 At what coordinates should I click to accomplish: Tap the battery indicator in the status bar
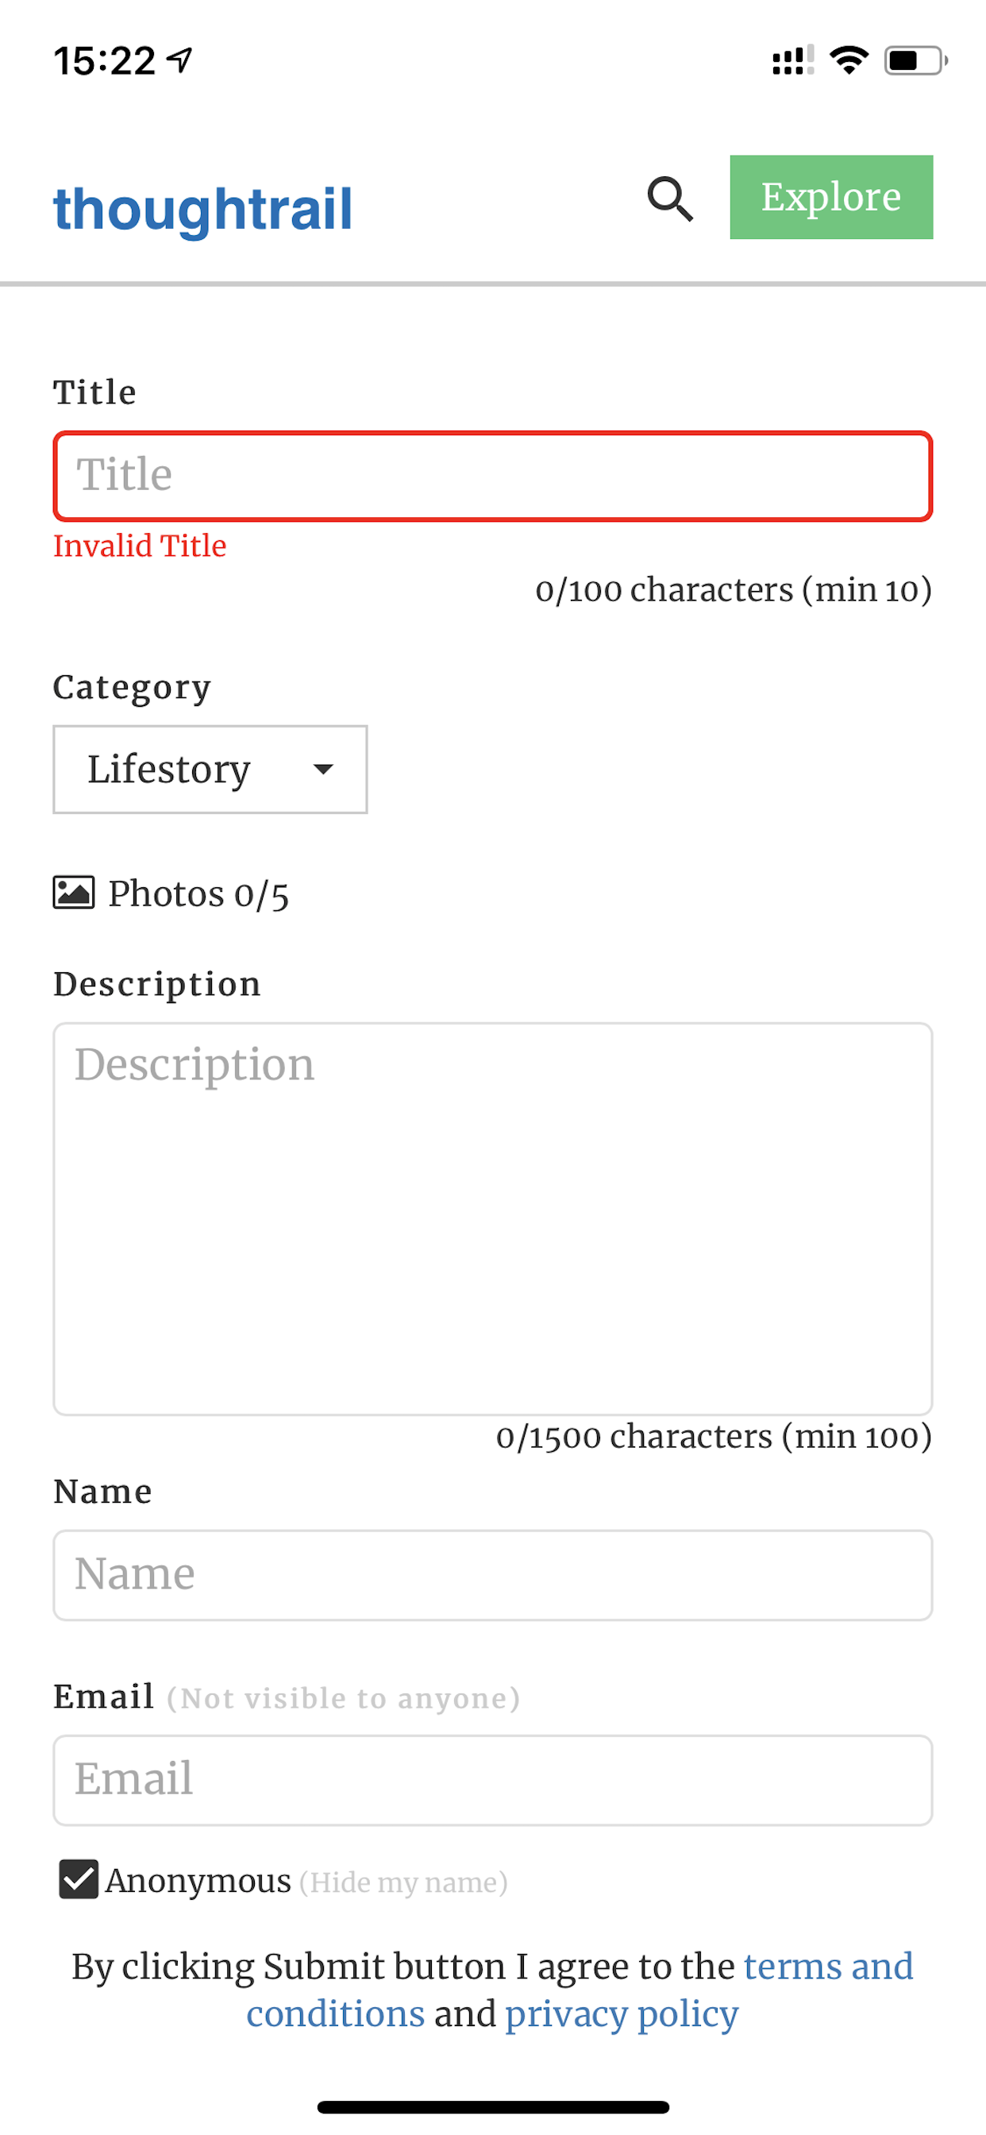pos(910,59)
